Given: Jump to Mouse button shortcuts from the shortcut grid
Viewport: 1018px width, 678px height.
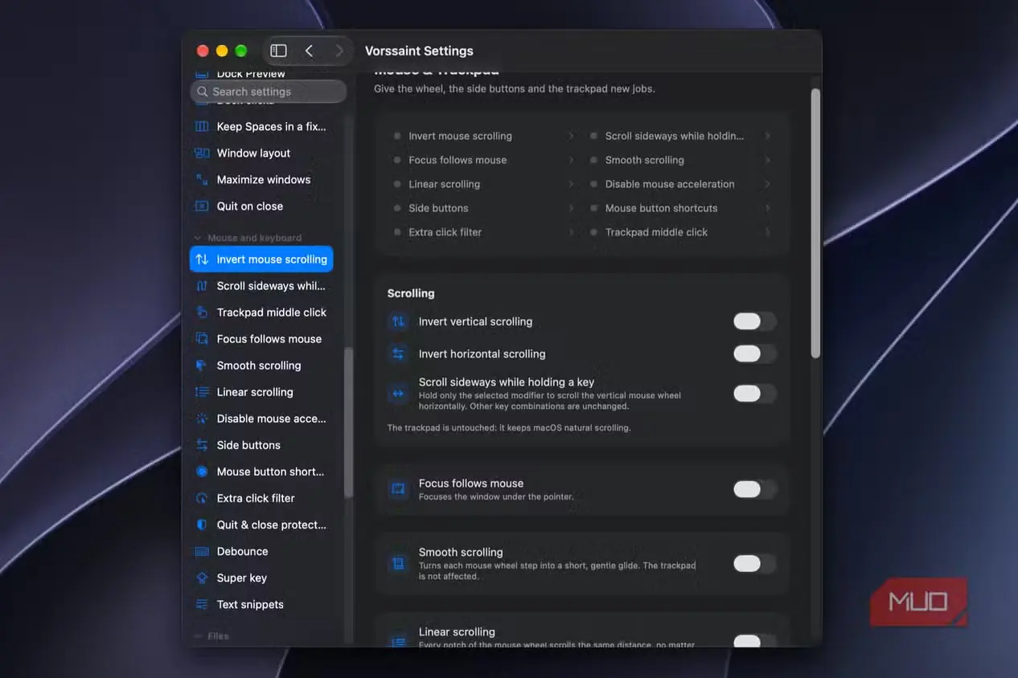Looking at the screenshot, I should coord(682,208).
